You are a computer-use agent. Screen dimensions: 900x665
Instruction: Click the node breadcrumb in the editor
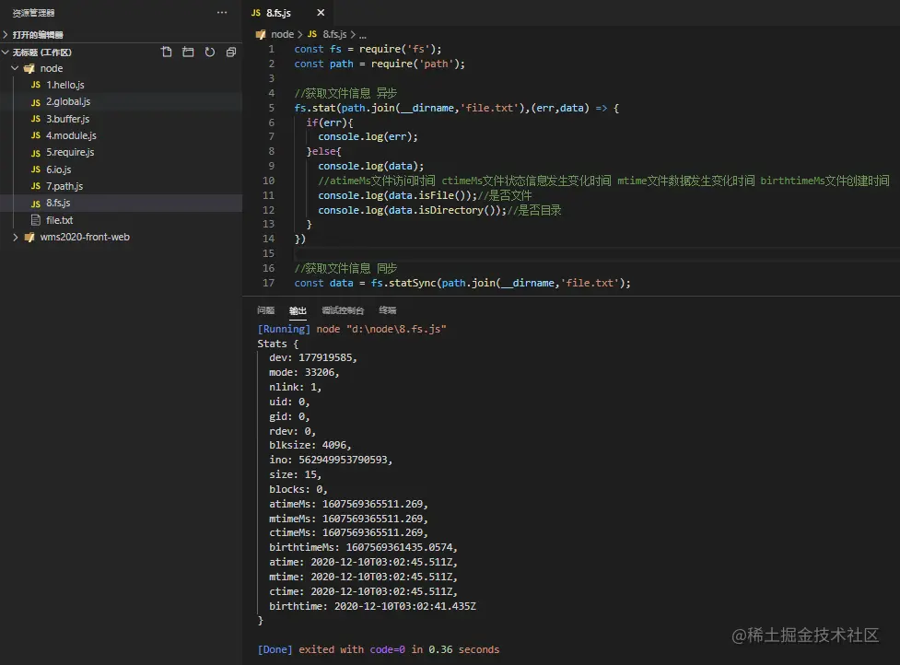pyautogui.click(x=282, y=34)
